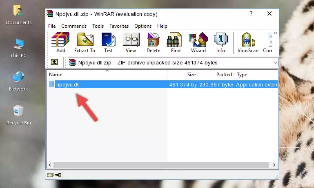Click the WinRAR title bar app icon
This screenshot has height=188, width=314.
click(50, 13)
